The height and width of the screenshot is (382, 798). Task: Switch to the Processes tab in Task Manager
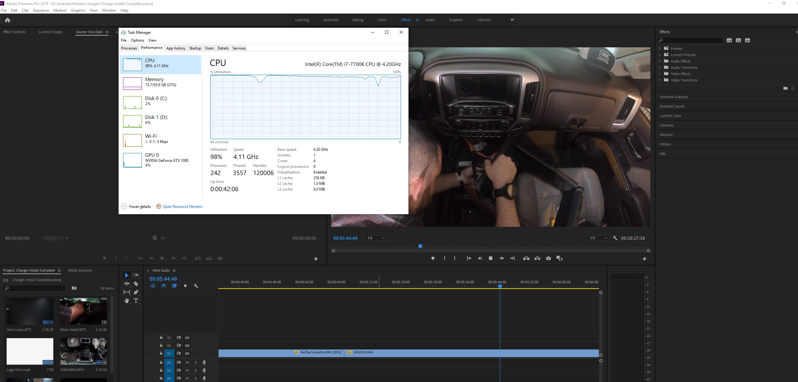pos(129,48)
